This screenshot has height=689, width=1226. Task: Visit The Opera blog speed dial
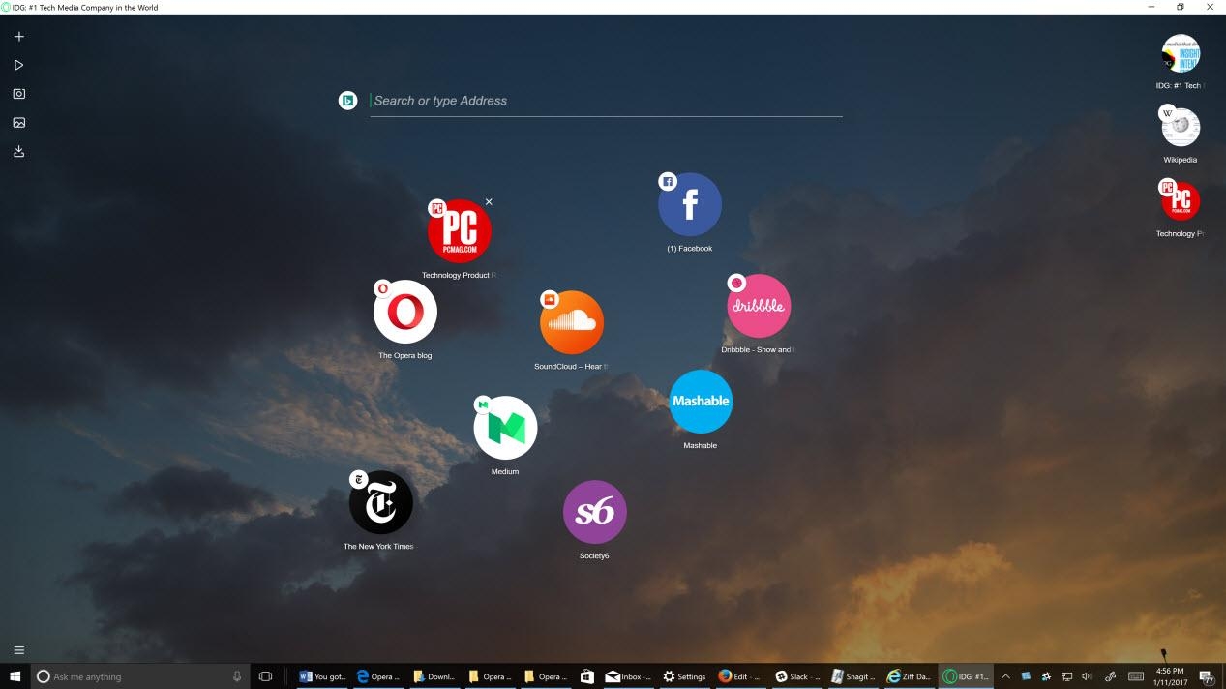tap(404, 312)
